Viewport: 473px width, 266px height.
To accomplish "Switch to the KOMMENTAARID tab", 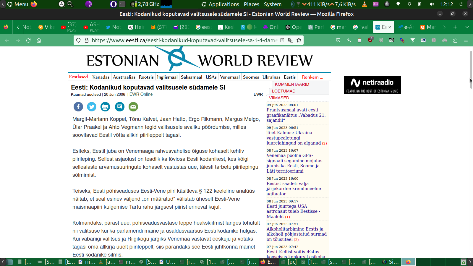I will click(x=292, y=84).
